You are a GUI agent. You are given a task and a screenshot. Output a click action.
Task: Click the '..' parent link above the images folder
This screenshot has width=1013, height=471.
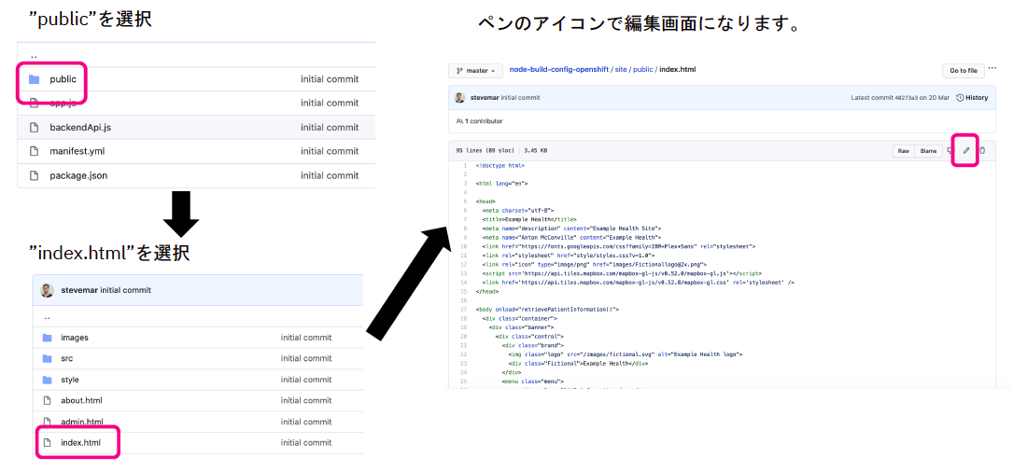click(x=47, y=317)
